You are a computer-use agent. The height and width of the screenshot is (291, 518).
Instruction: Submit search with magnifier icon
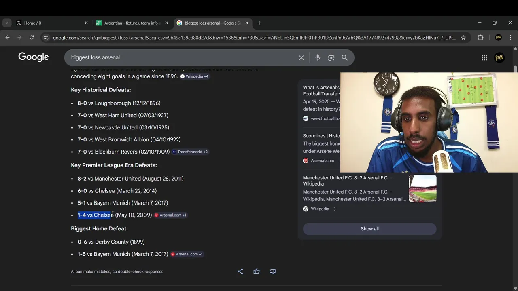(x=345, y=58)
